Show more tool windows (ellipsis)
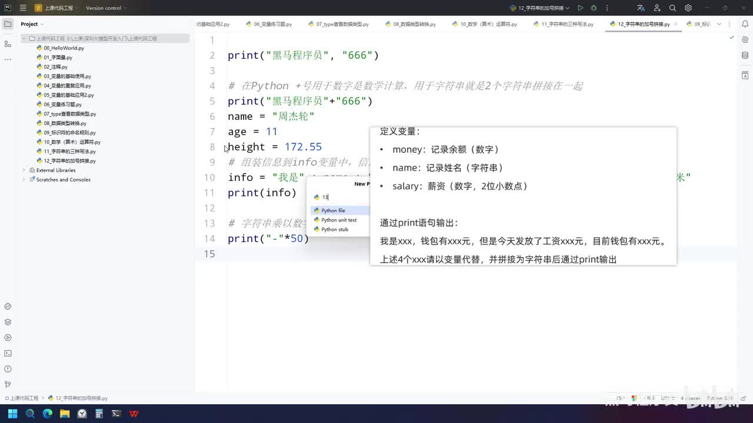The height and width of the screenshot is (423, 753). pos(8,59)
